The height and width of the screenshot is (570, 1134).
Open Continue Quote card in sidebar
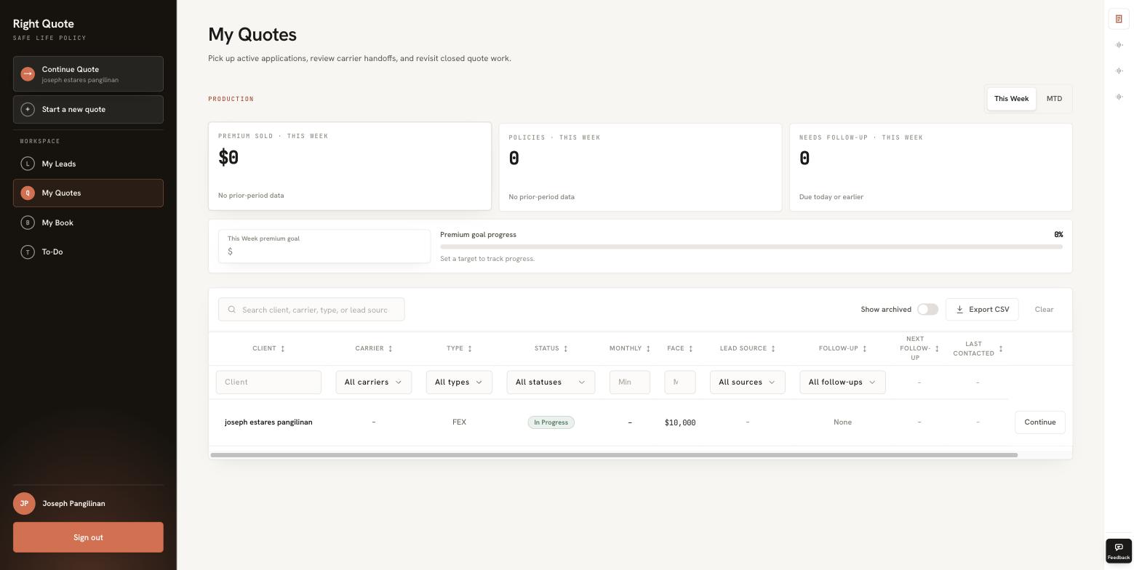(x=88, y=74)
